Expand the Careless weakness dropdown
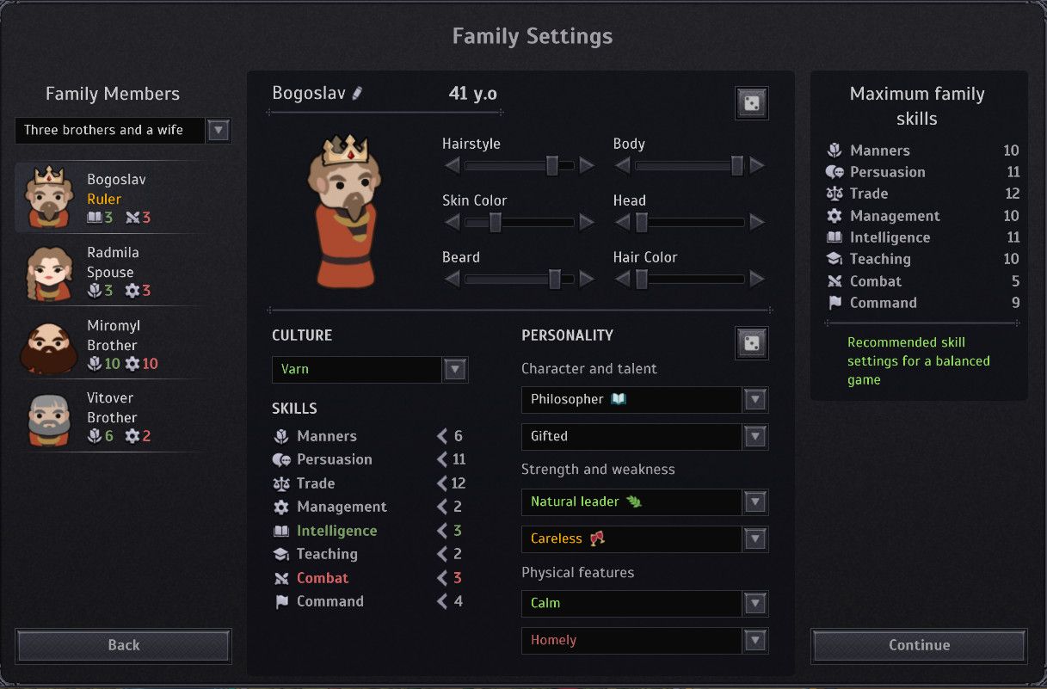Image resolution: width=1047 pixels, height=689 pixels. (x=755, y=538)
